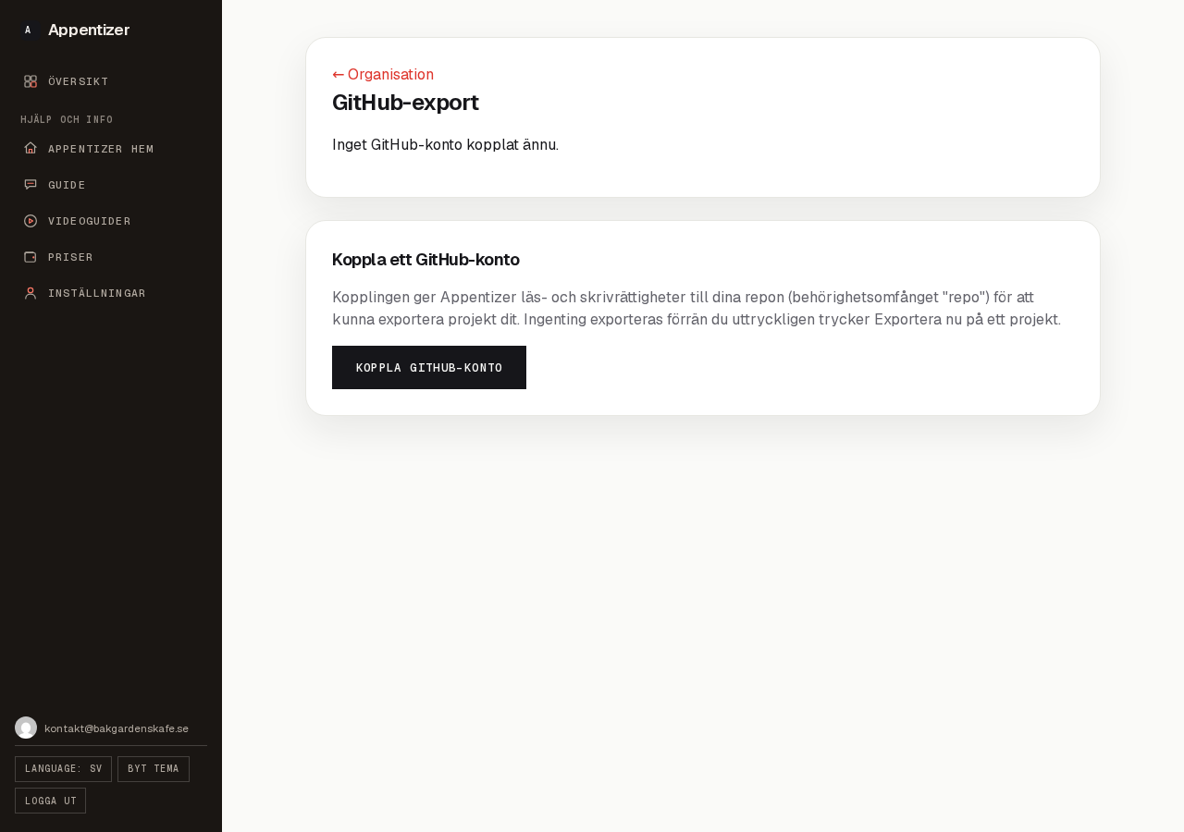The image size is (1184, 832).
Task: Go to Appentizer Hem
Action: [x=111, y=148]
